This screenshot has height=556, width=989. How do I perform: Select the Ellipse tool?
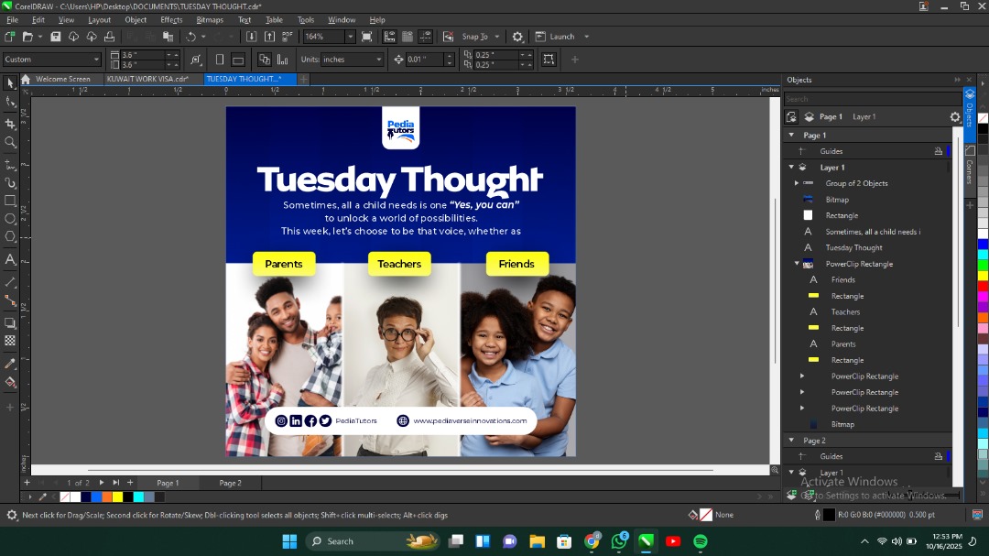pos(10,219)
